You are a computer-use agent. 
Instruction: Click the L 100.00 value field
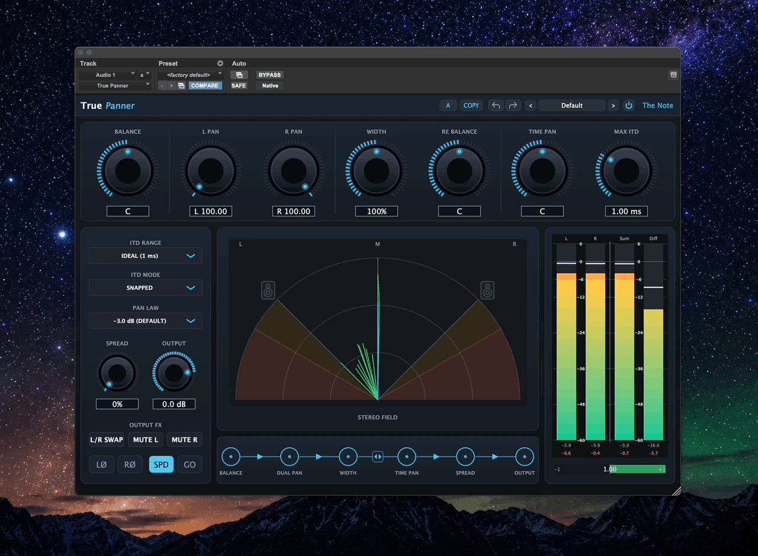tap(211, 211)
